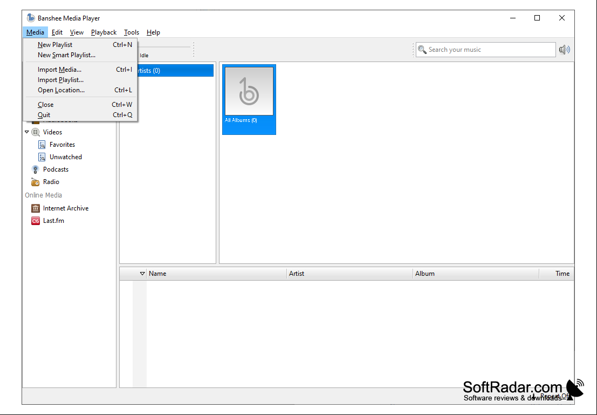This screenshot has height=415, width=597.
Task: Sort the track list by the Artist column
Action: click(x=349, y=274)
